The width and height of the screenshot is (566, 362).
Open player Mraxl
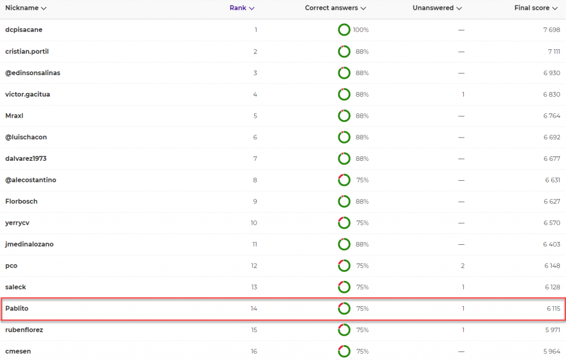click(14, 116)
